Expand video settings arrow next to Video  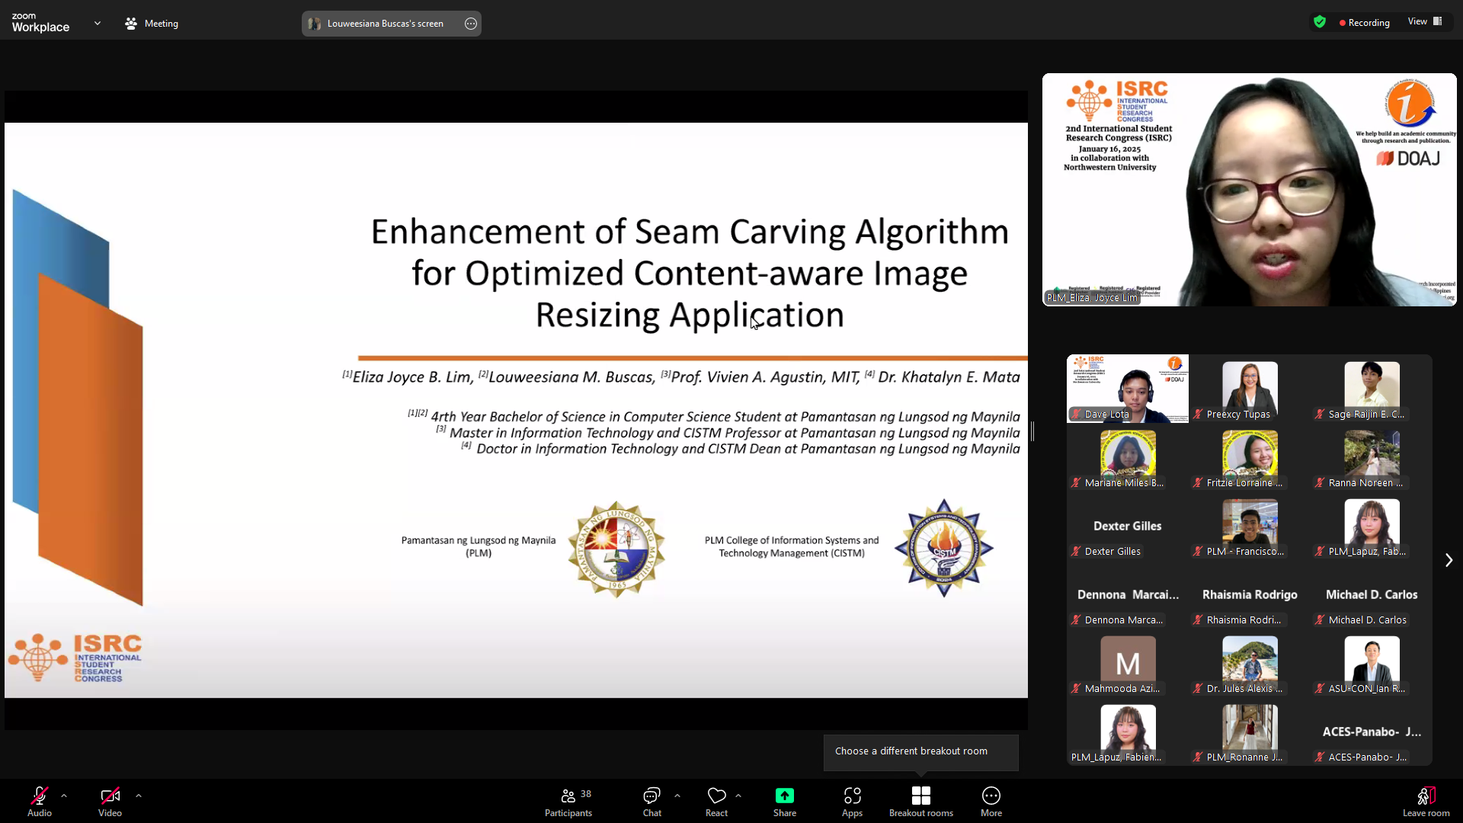click(139, 796)
